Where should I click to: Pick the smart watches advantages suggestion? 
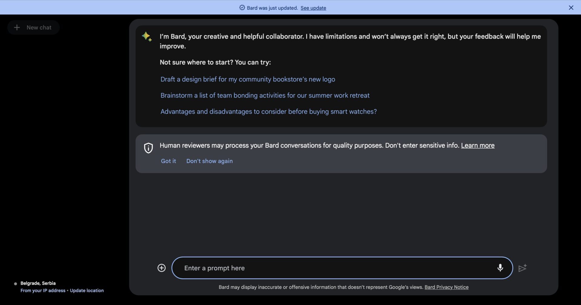[x=268, y=112]
